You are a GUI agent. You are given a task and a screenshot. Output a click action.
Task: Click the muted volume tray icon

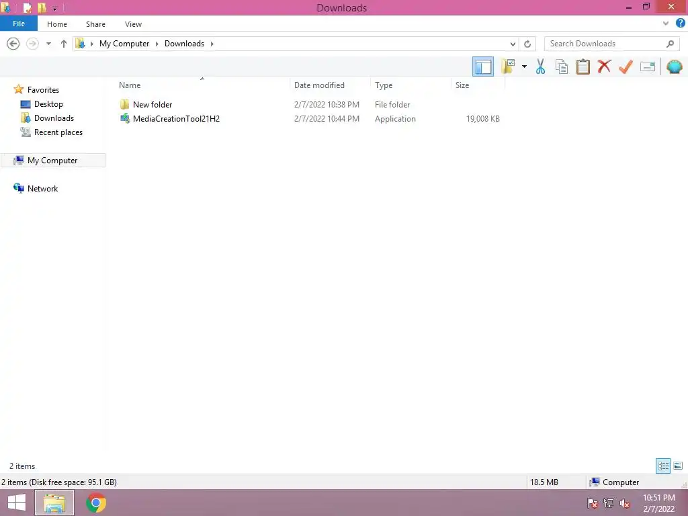(x=624, y=503)
